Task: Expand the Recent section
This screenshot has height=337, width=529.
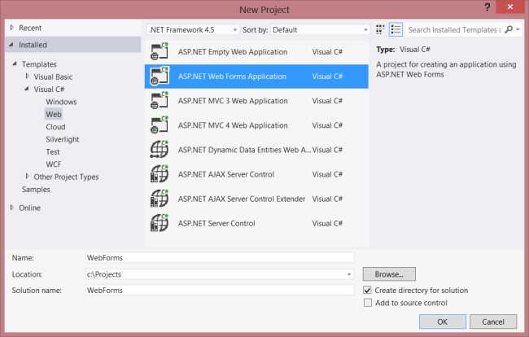Action: (x=12, y=28)
